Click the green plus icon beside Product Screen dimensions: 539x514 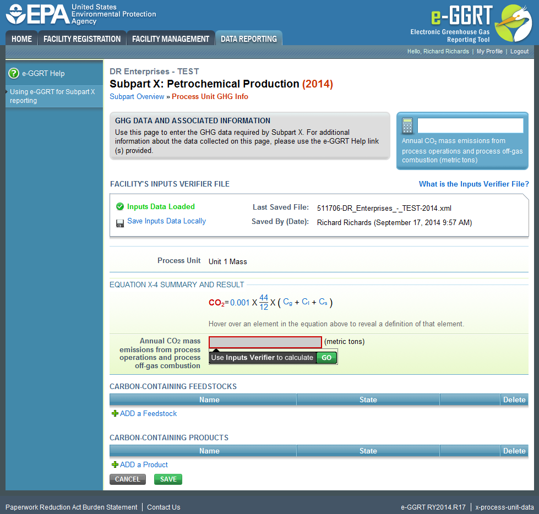tap(115, 464)
